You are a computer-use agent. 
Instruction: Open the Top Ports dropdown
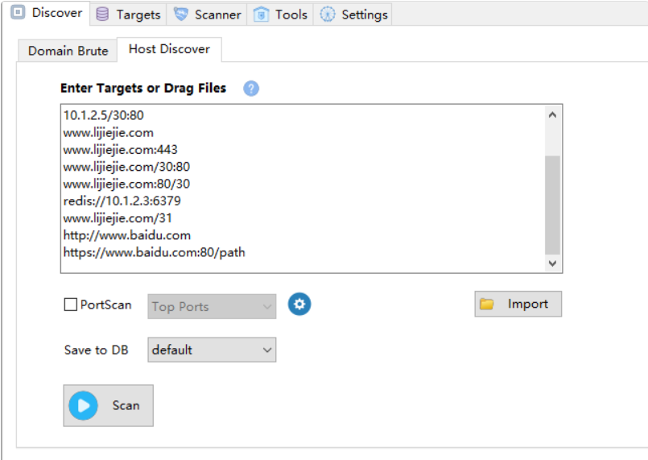212,306
